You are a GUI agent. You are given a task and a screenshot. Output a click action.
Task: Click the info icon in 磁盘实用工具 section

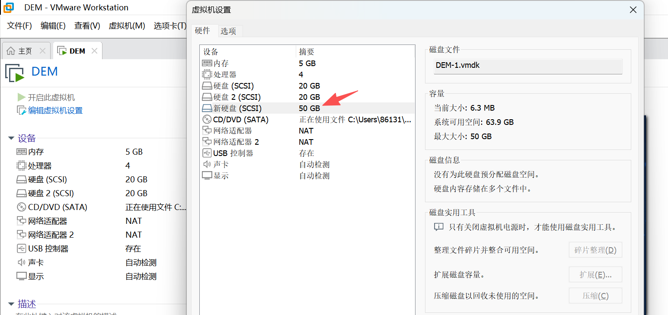coord(438,227)
